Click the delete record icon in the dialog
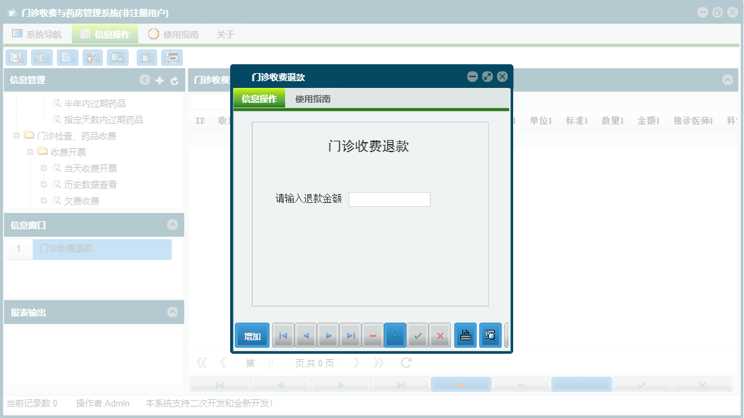This screenshot has width=744, height=418. (372, 335)
